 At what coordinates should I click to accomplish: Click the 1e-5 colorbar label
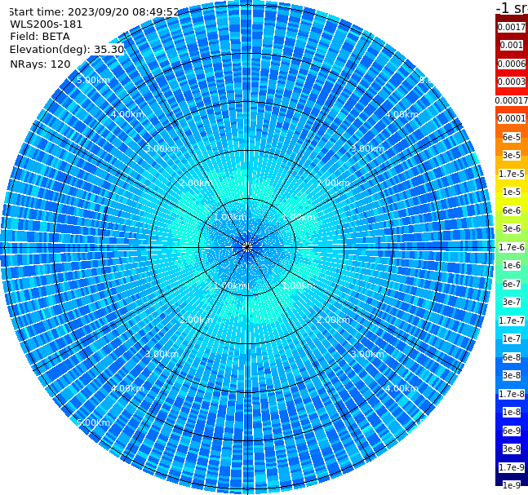pos(512,192)
